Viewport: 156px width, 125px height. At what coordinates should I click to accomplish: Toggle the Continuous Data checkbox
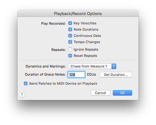click(x=70, y=36)
